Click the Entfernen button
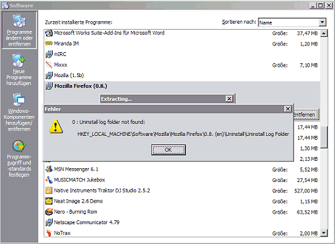 tap(305, 115)
